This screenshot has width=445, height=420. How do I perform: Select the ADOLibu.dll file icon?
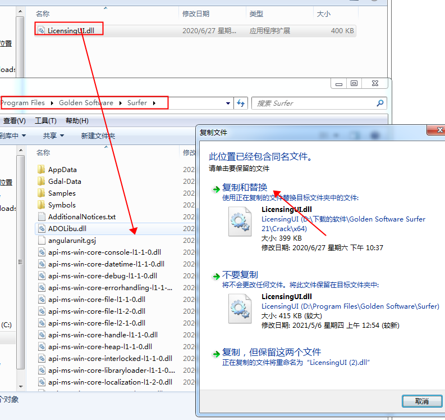click(42, 228)
